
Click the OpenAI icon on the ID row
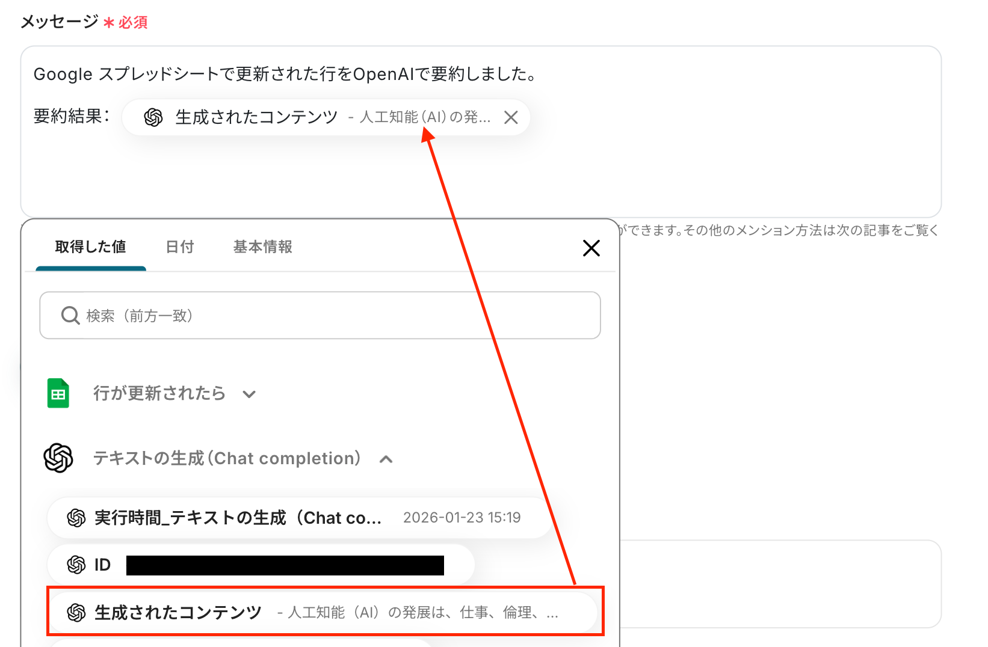[x=76, y=565]
